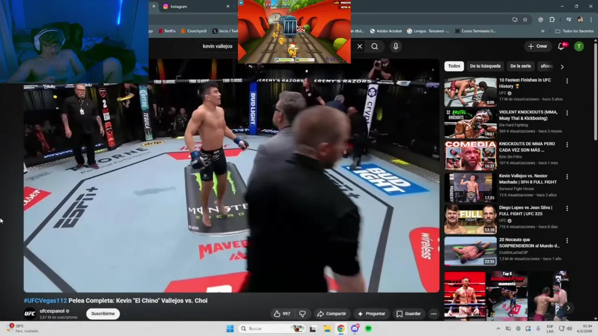
Task: Open Spotify from the taskbar
Action: coord(368,329)
